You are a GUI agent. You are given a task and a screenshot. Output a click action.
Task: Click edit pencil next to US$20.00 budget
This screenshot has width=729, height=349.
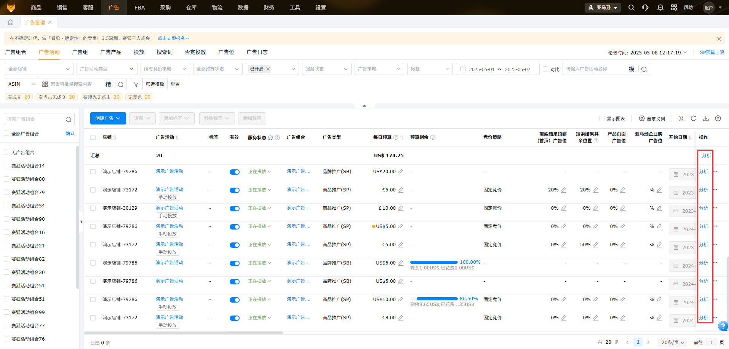click(x=401, y=172)
